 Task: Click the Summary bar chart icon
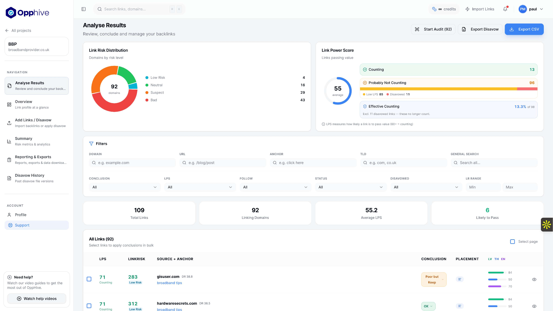coord(9,141)
